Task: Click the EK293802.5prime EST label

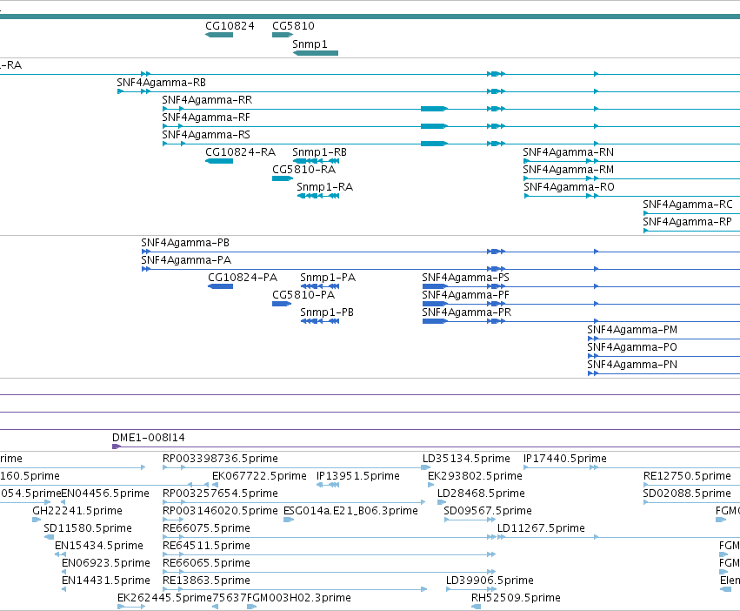Action: coord(475,476)
